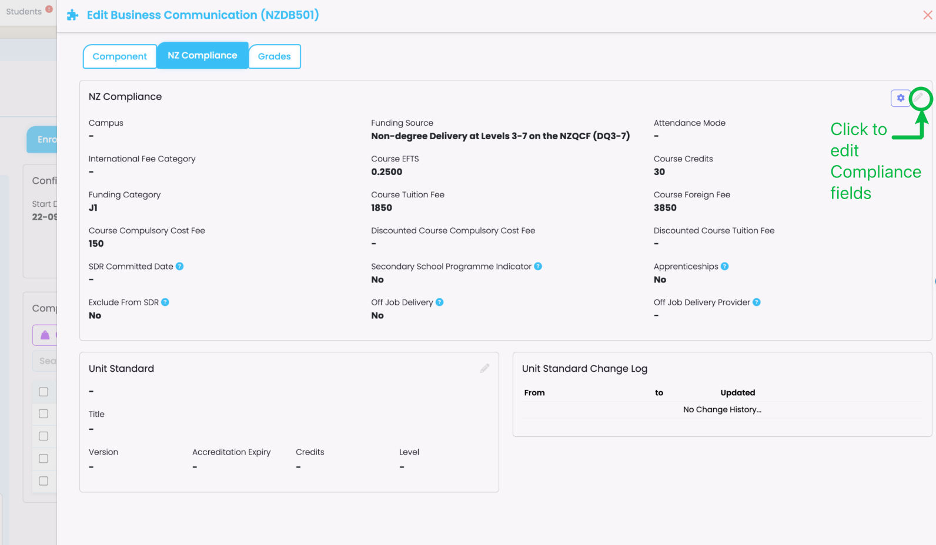Open the gear settings in NZ Compliance panel
This screenshot has width=936, height=545.
point(900,98)
